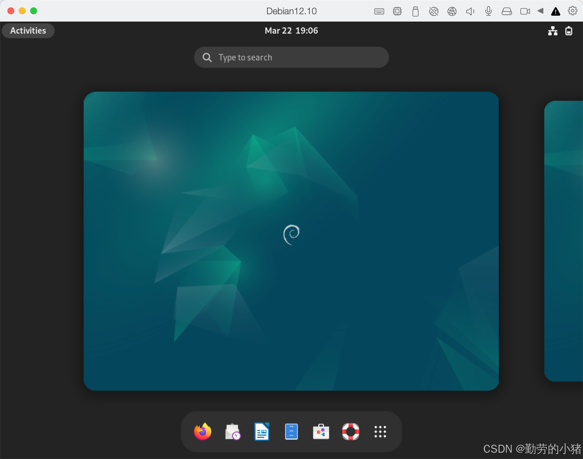Viewport: 583px width, 459px height.
Task: Open the wired network status icon
Action: click(553, 31)
